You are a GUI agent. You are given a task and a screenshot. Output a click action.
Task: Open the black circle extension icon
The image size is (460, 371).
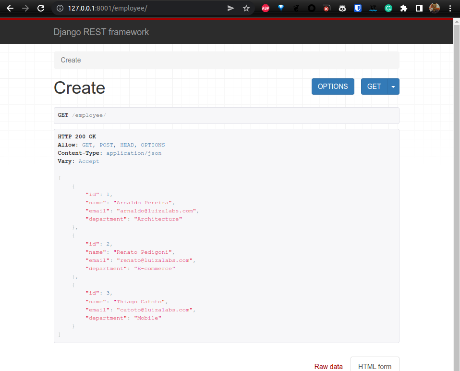click(312, 8)
